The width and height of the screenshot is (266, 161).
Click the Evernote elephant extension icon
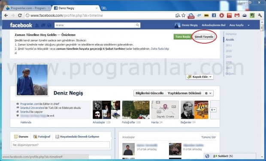point(252,15)
